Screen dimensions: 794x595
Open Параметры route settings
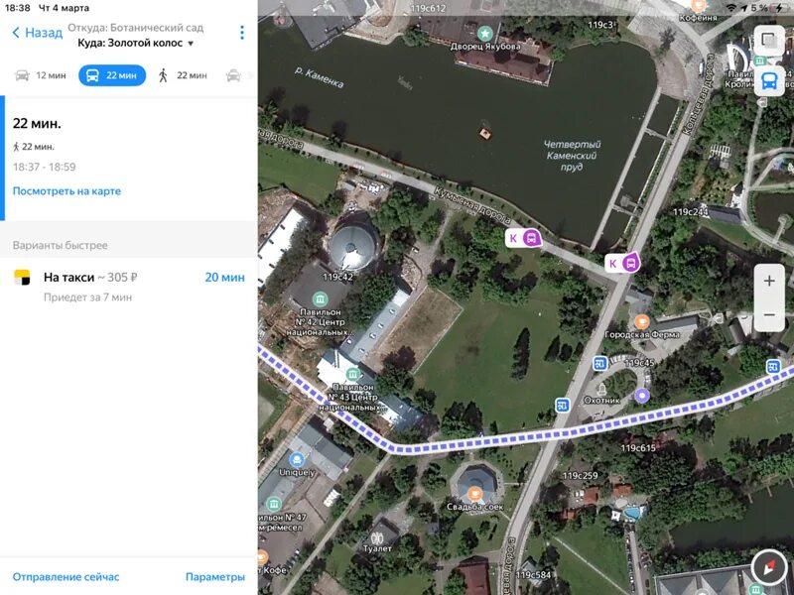coord(215,577)
